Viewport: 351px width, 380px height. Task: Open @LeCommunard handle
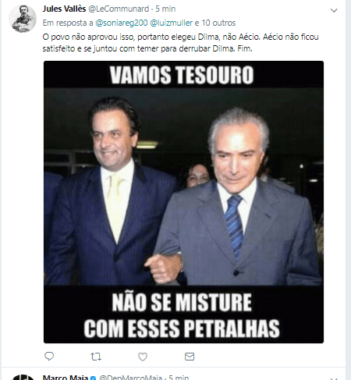pos(119,9)
